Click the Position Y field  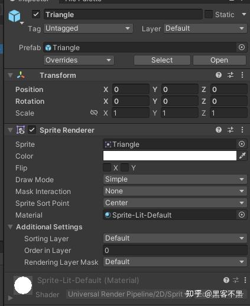click(180, 90)
